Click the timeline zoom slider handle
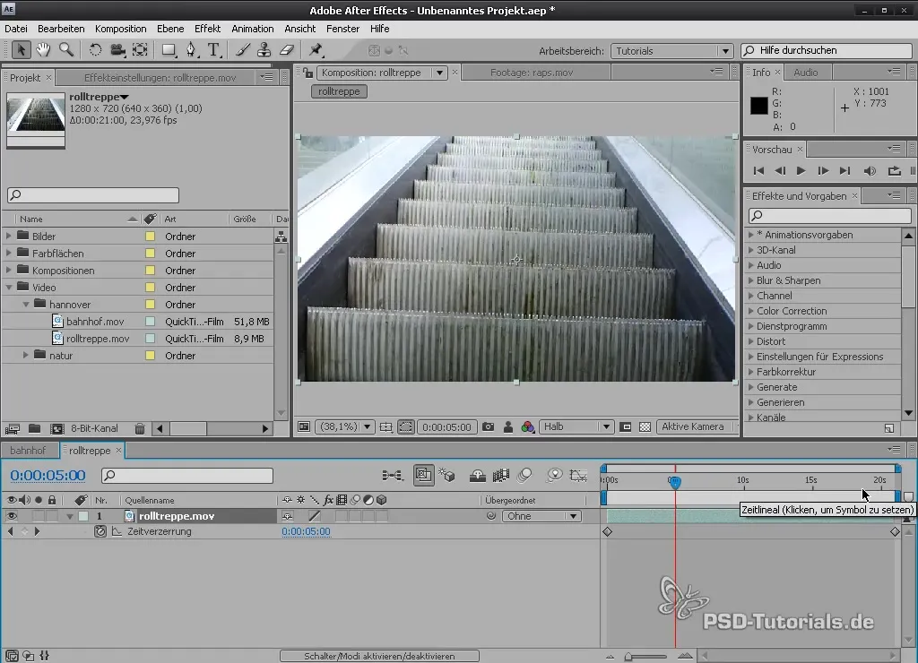This screenshot has width=918, height=663. click(628, 657)
